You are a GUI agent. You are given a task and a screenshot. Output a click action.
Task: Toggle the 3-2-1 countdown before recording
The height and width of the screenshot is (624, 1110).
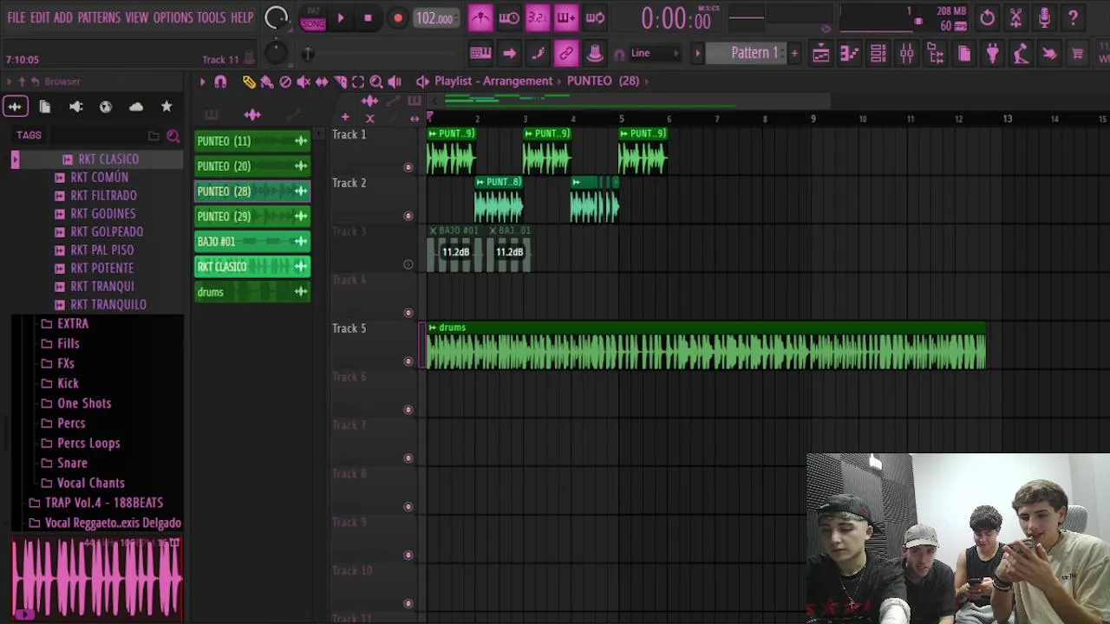pos(538,17)
